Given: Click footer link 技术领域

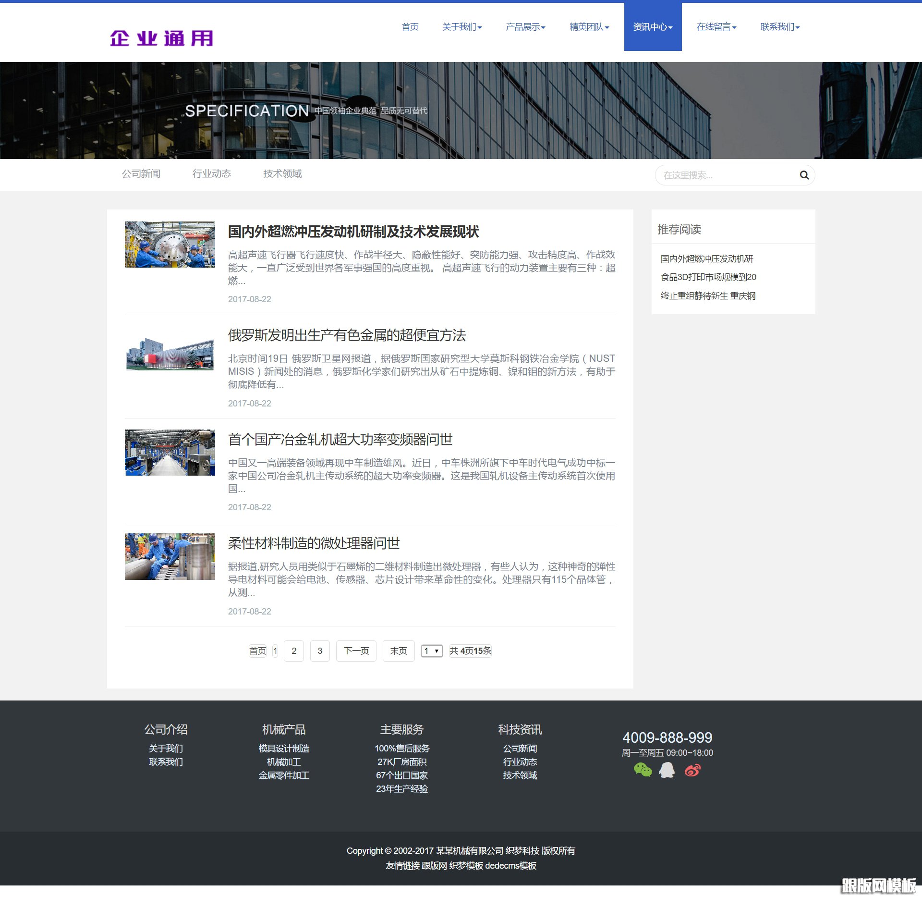Looking at the screenshot, I should [x=520, y=775].
